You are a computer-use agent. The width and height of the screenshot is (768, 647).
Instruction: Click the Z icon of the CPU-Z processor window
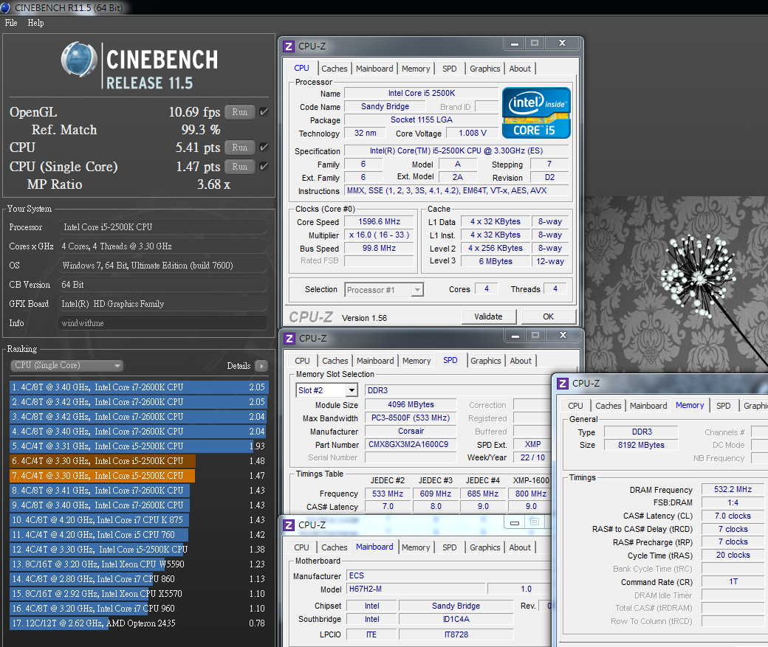289,46
